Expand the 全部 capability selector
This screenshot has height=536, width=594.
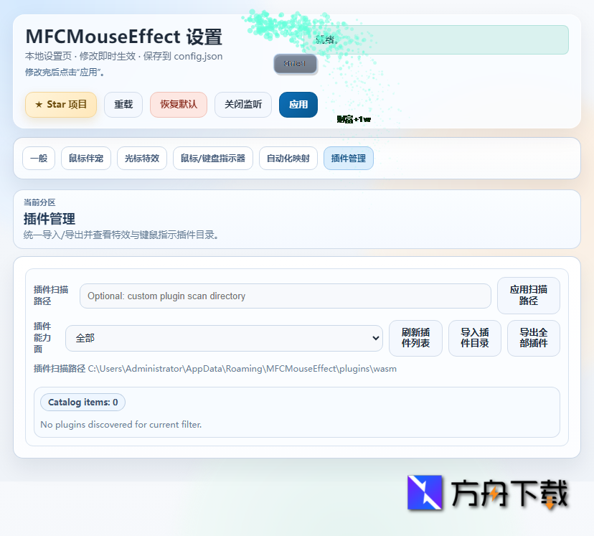click(224, 338)
